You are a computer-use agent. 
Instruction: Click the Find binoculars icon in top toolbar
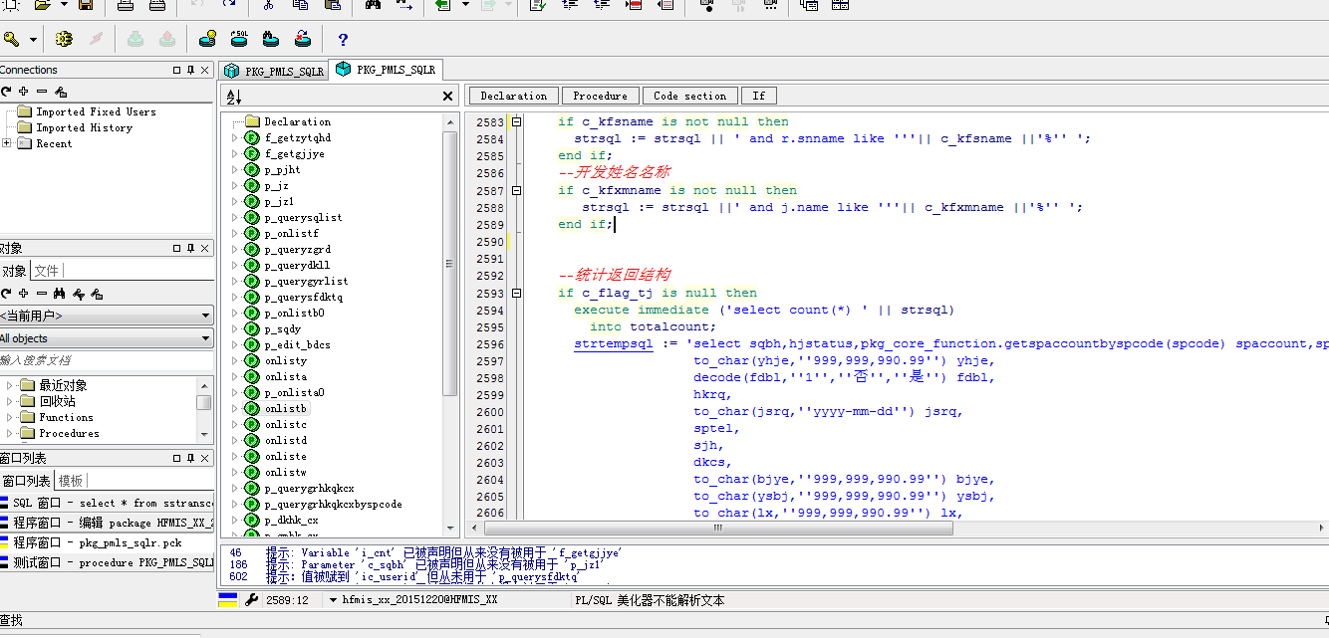click(x=373, y=6)
